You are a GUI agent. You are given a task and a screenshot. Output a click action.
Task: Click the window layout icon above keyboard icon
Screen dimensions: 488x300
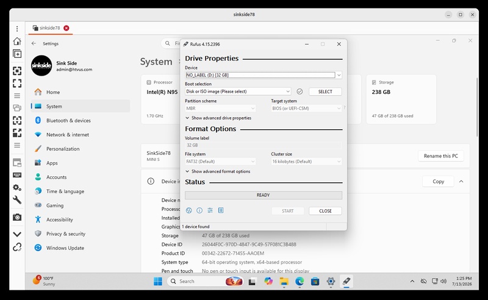click(x=17, y=162)
